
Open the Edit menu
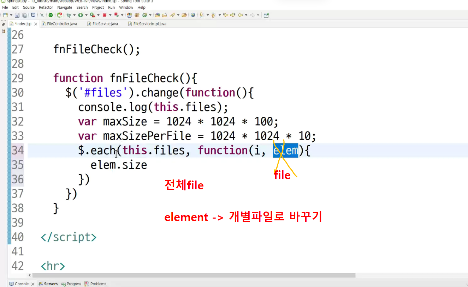pos(16,7)
